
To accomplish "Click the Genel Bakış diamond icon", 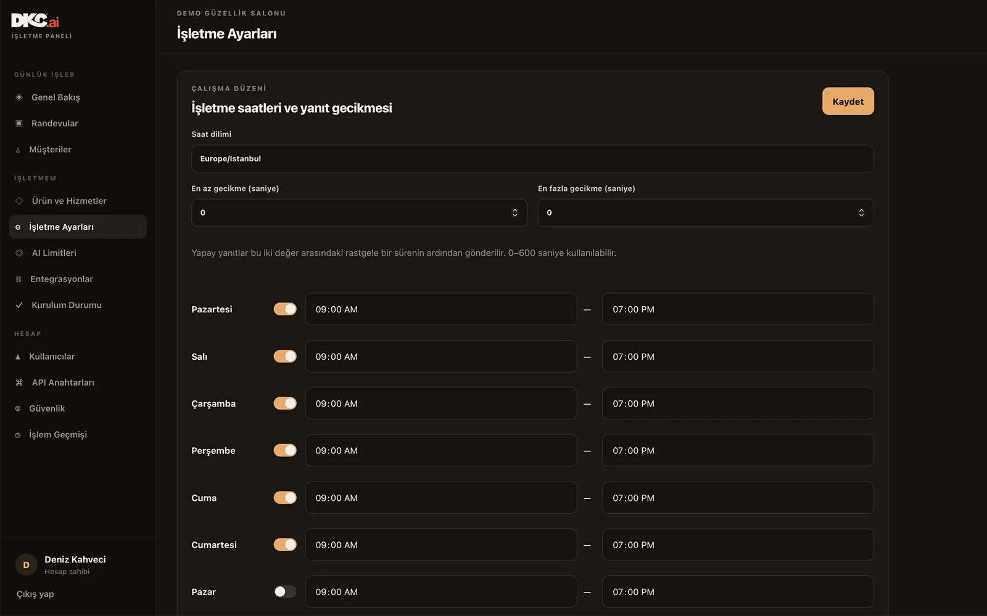I will (x=19, y=97).
